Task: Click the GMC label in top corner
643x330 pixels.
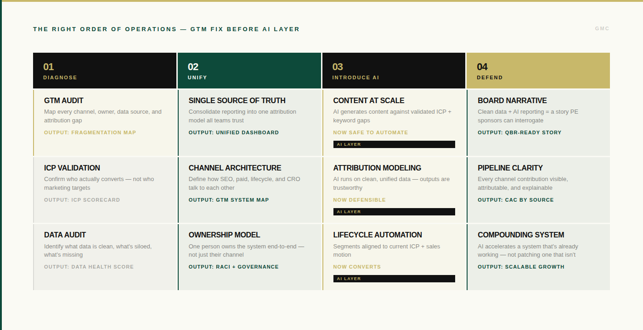Action: click(x=602, y=28)
